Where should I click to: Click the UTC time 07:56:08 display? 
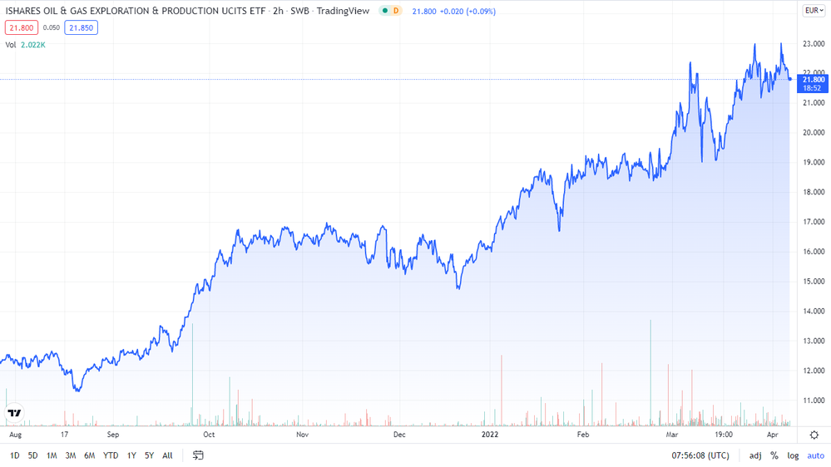click(700, 455)
